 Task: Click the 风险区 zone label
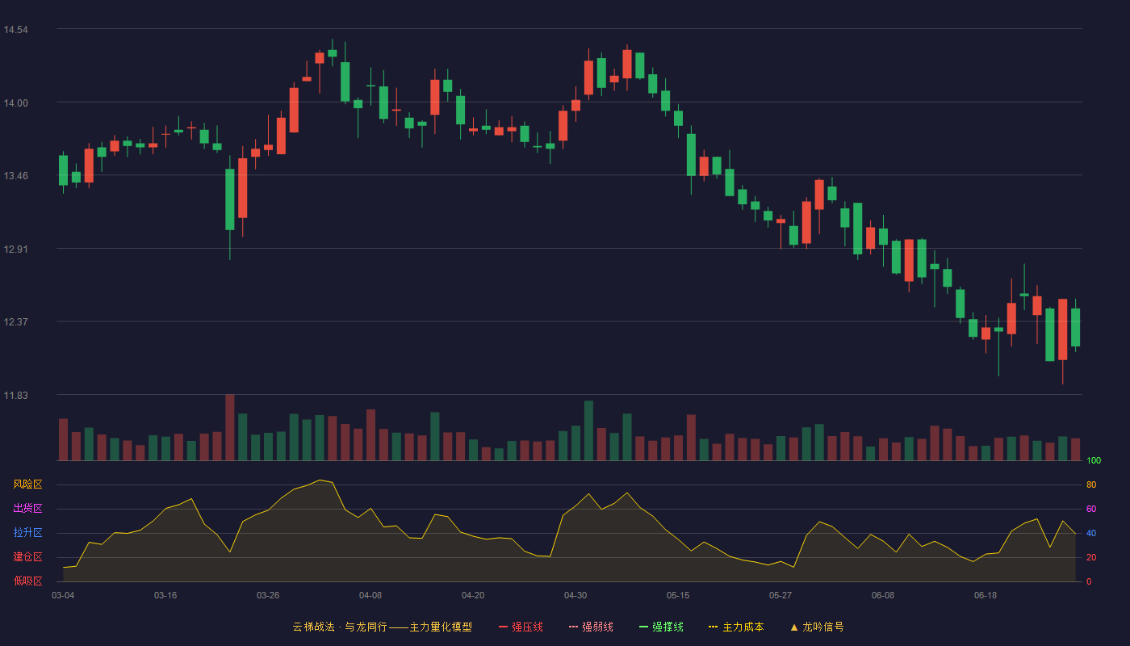click(27, 484)
